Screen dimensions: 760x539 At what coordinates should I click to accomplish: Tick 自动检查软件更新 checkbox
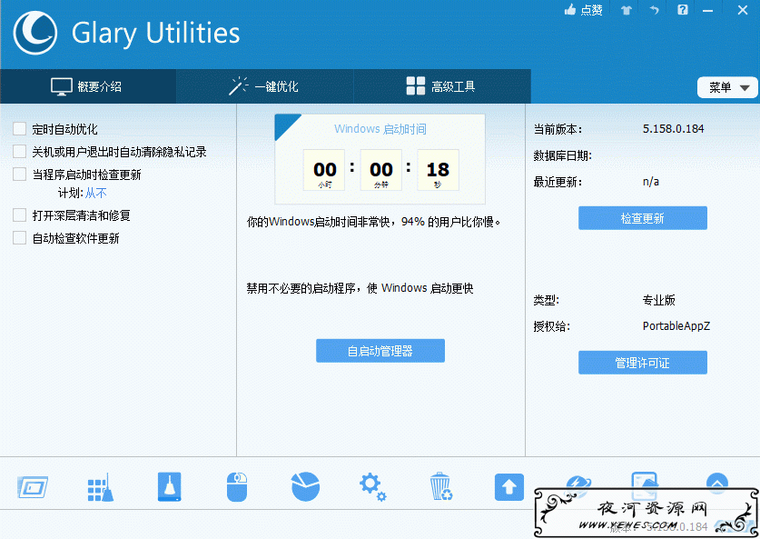click(x=19, y=238)
